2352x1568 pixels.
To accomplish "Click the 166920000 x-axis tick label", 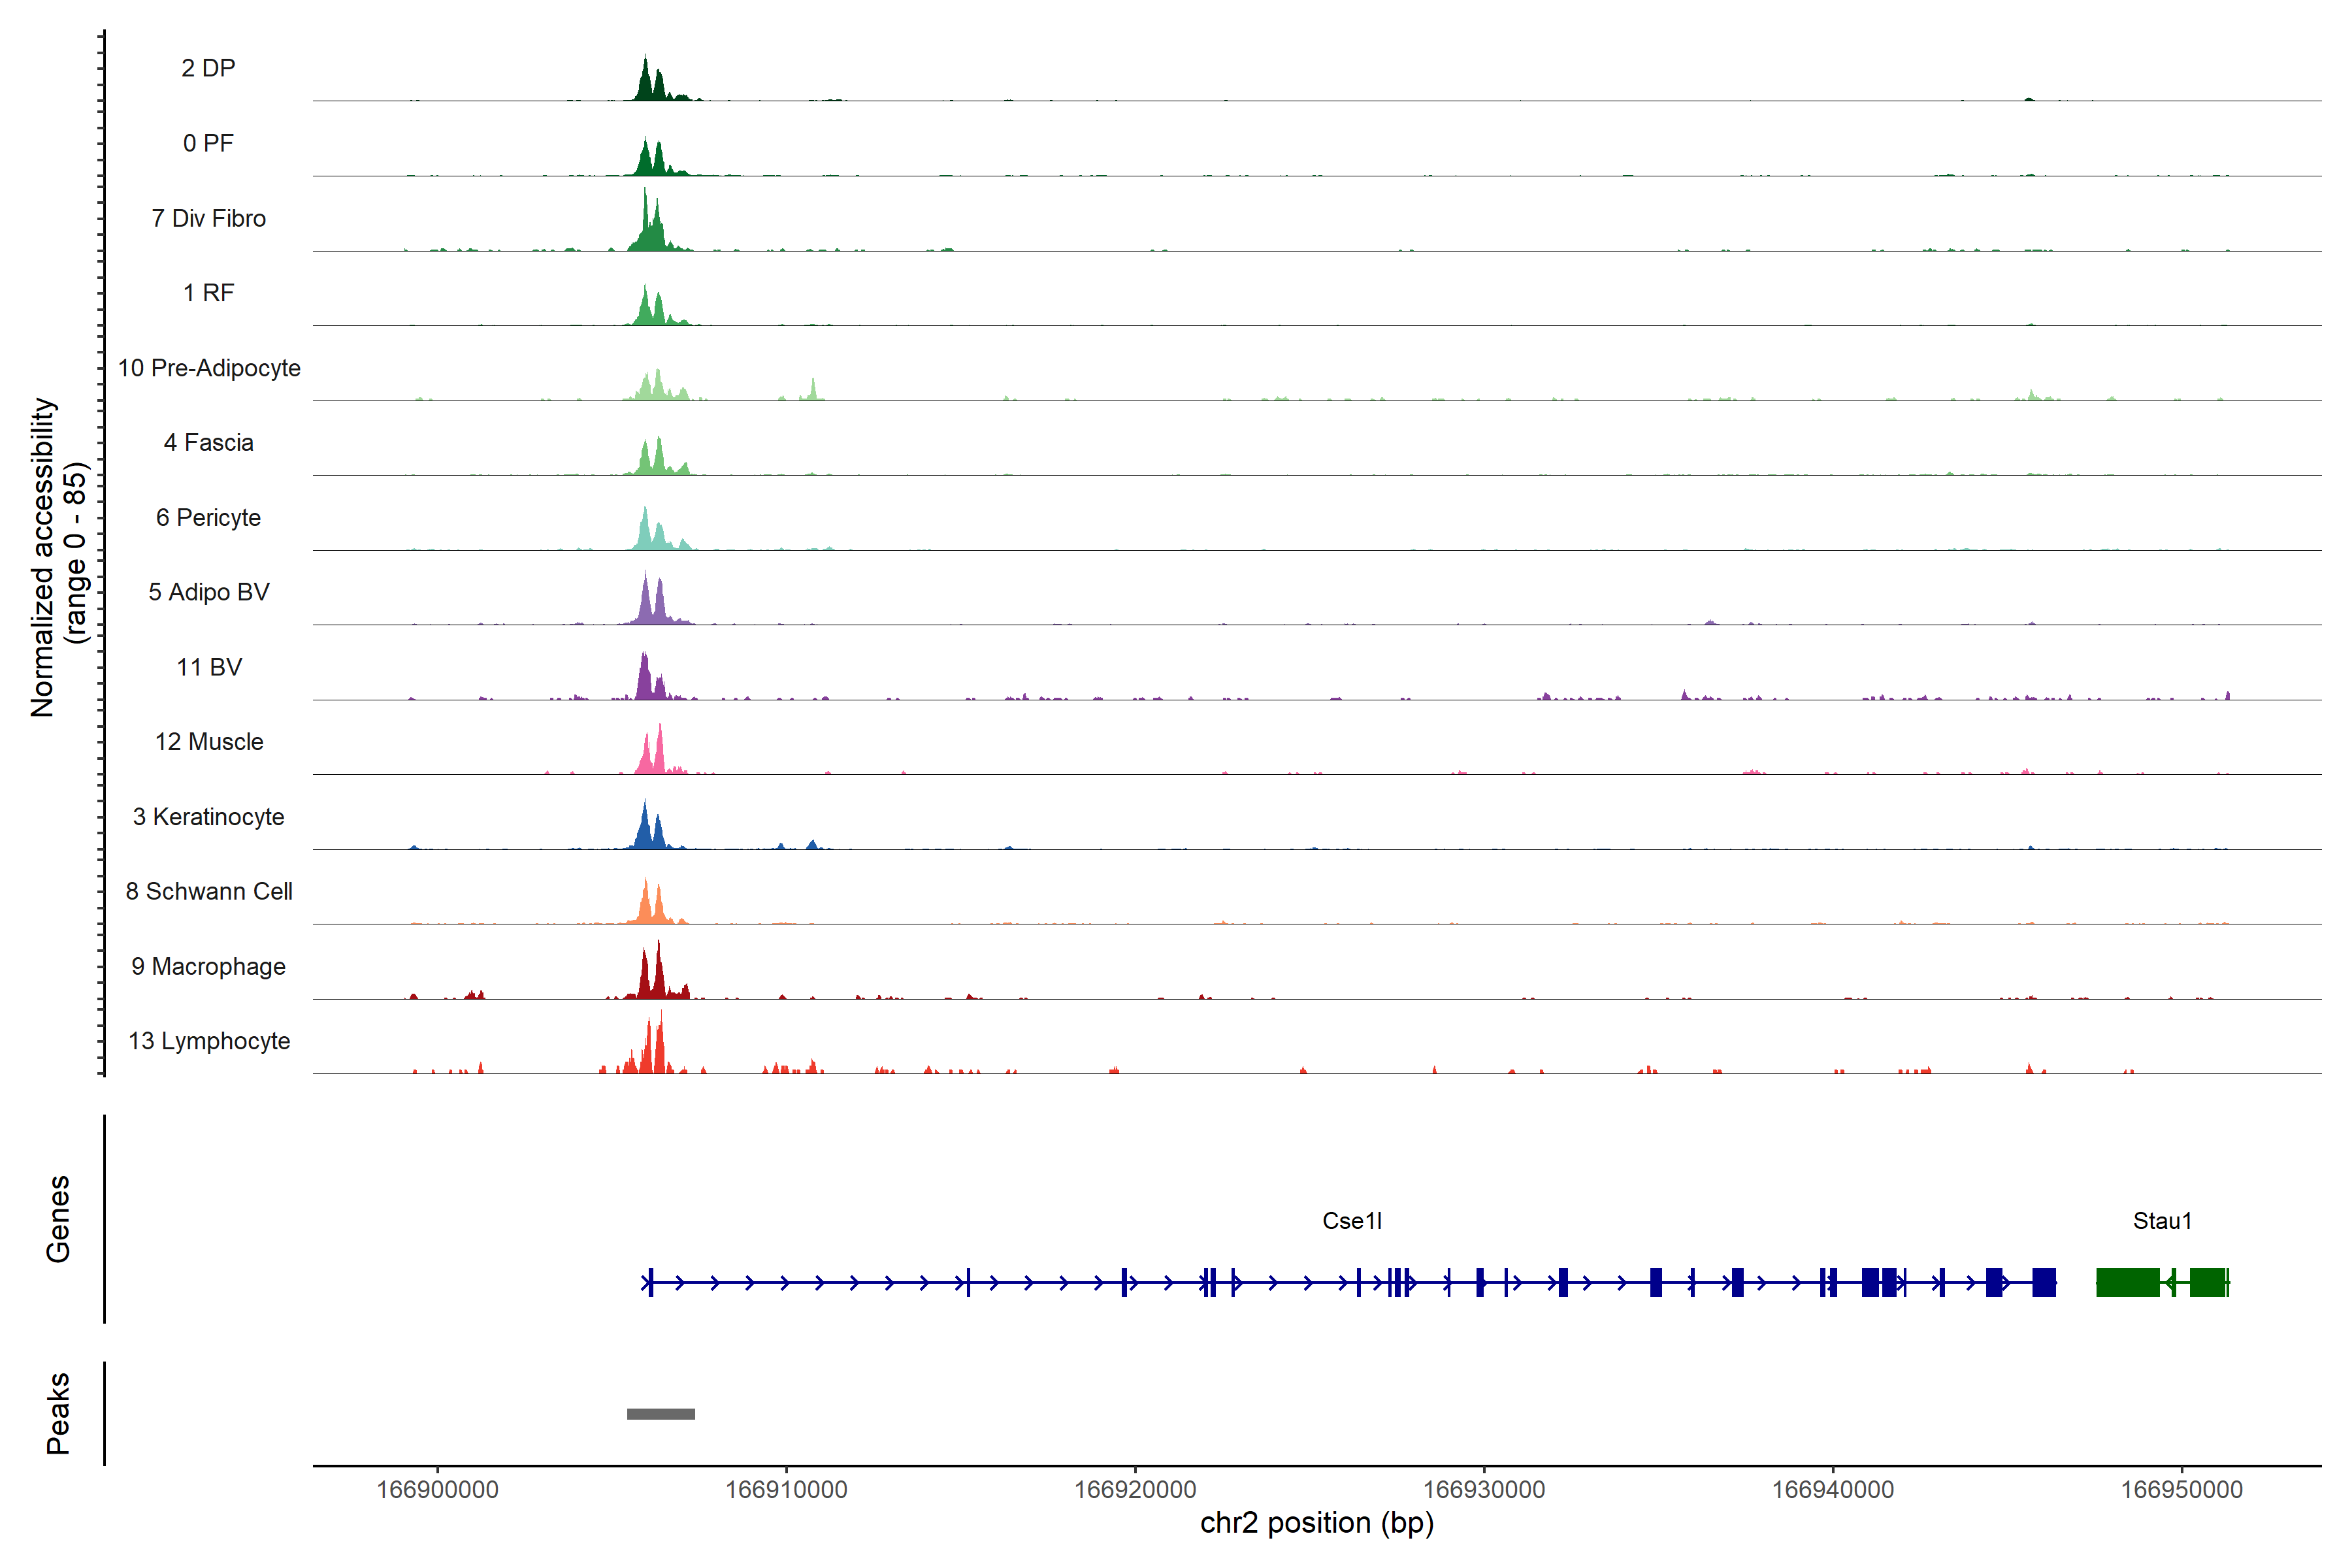I will coord(1135,1489).
